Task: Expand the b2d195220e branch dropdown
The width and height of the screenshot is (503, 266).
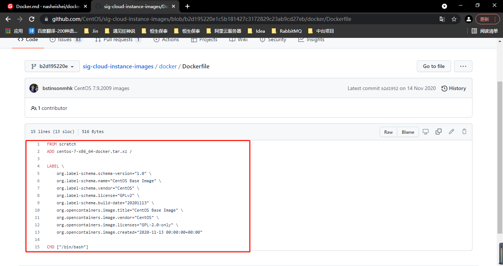Action: [52, 66]
